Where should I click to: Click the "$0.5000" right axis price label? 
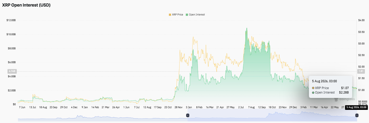tap(362, 101)
